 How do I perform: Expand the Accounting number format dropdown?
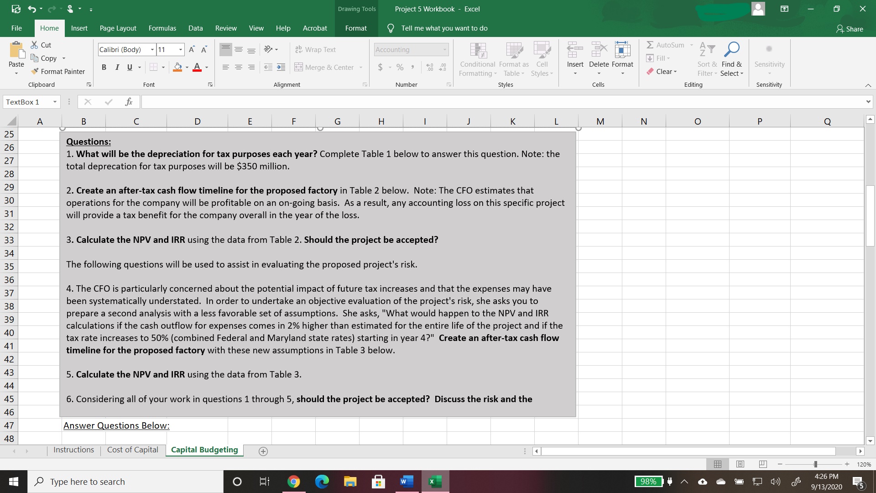445,49
